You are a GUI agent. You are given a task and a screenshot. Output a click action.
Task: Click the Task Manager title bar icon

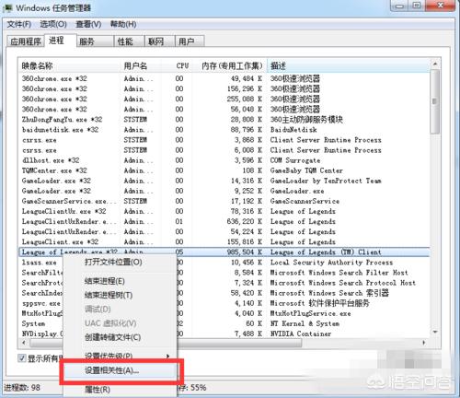pos(7,8)
